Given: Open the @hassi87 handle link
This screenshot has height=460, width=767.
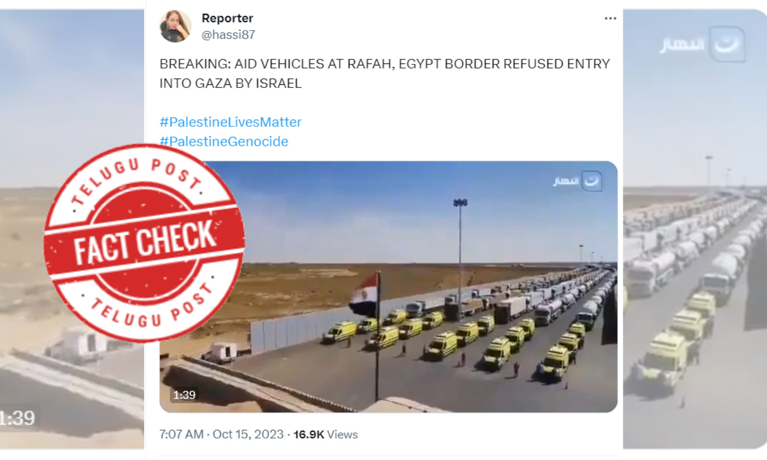Looking at the screenshot, I should (228, 35).
